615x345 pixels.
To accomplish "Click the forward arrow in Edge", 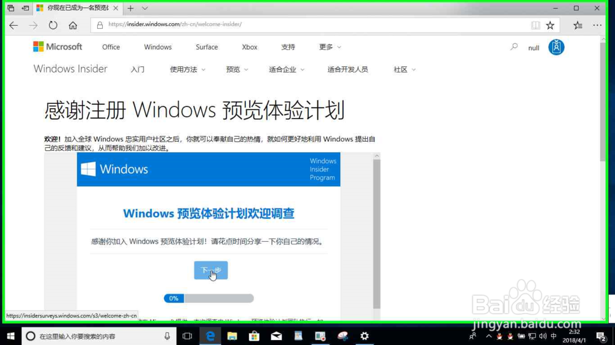I will coord(33,25).
